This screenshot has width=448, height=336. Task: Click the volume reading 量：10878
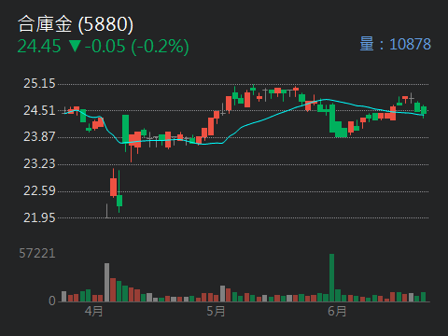(396, 44)
